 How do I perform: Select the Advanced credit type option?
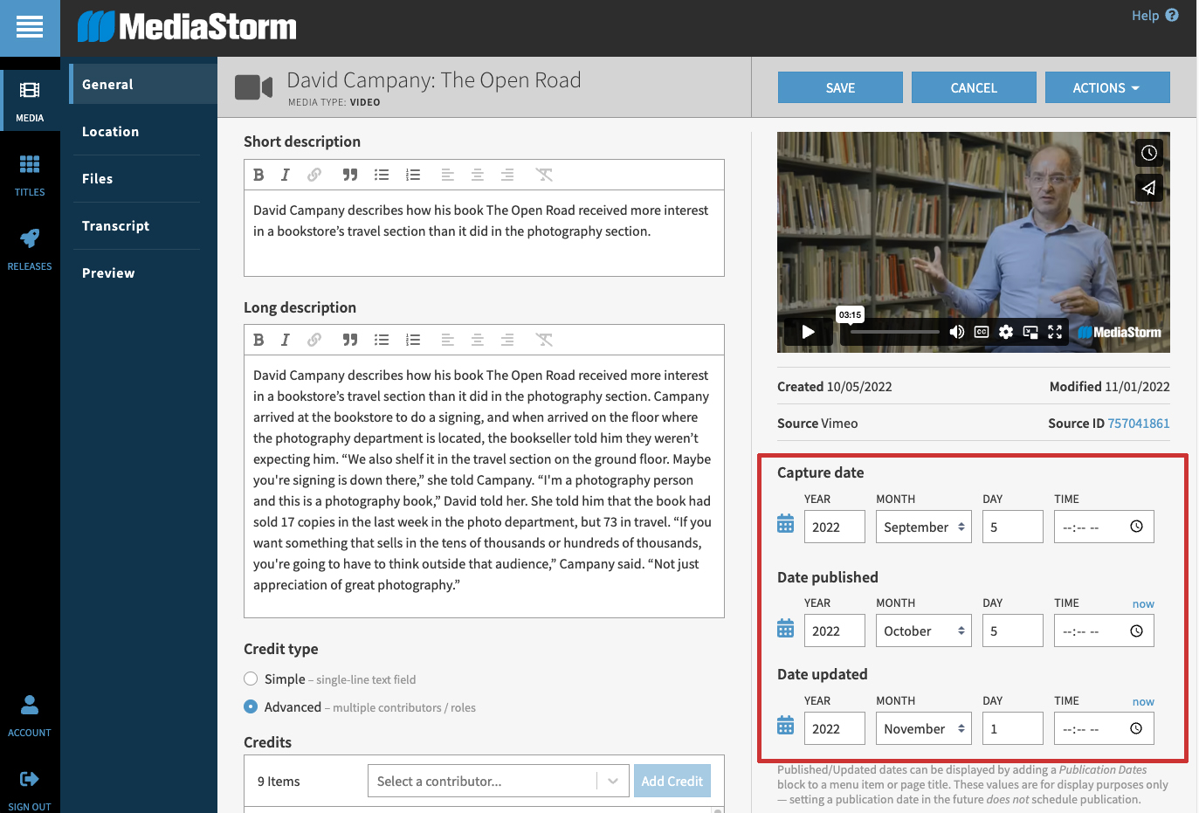[x=251, y=707]
